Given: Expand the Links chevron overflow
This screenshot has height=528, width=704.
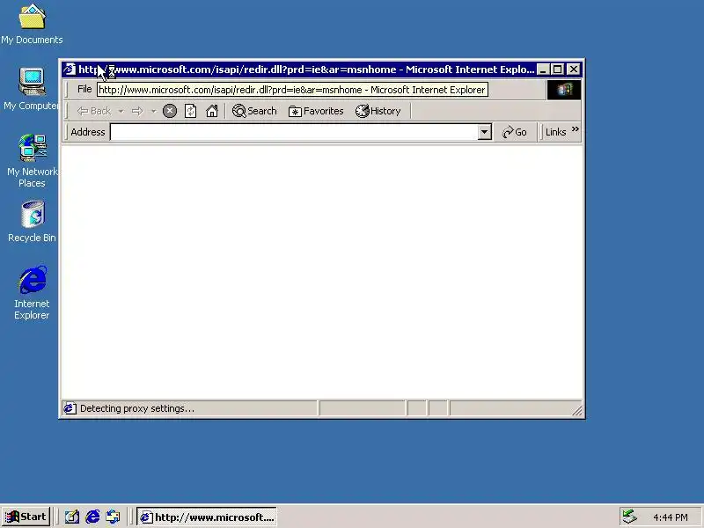Looking at the screenshot, I should [x=576, y=129].
